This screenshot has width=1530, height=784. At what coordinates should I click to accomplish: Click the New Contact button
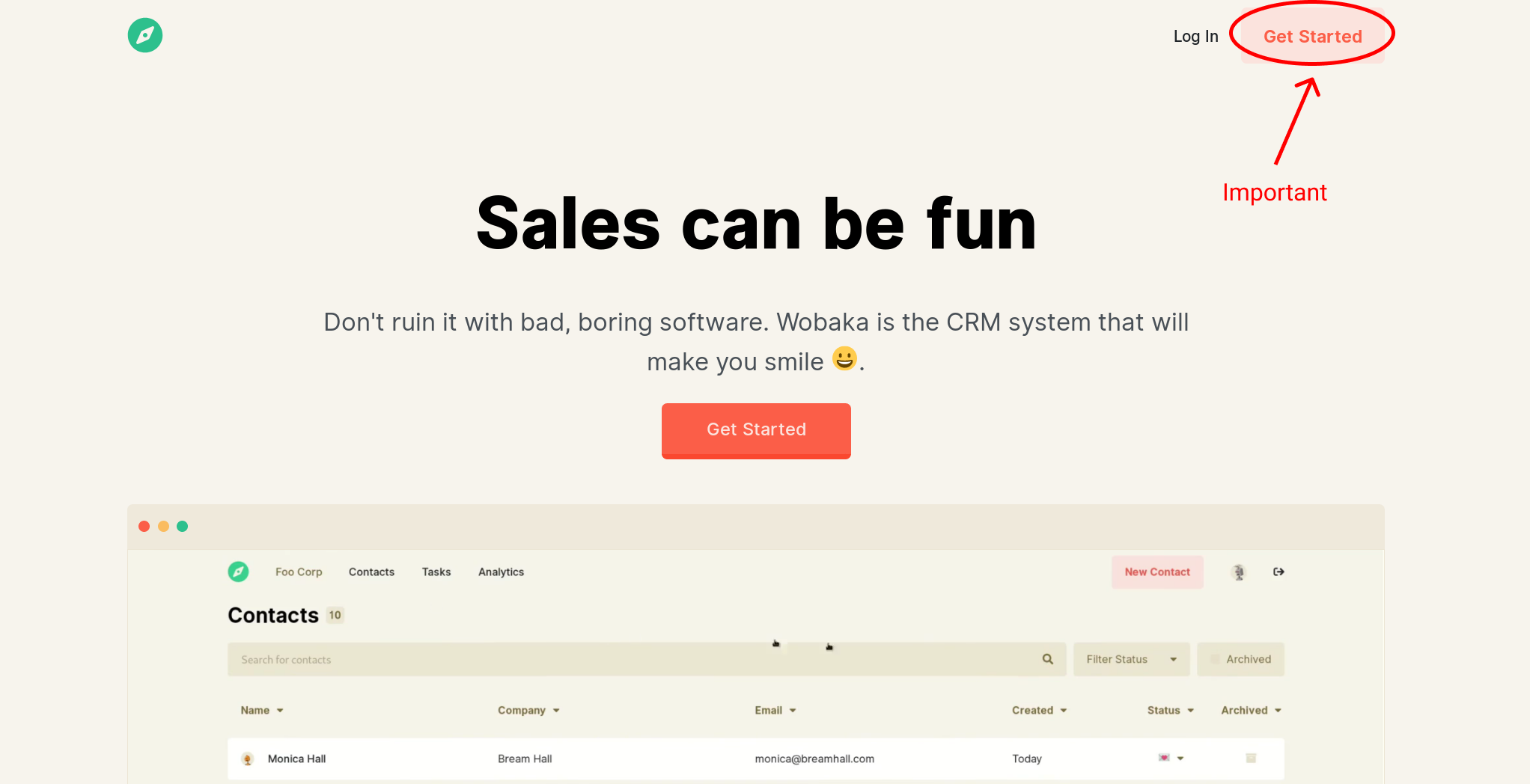point(1157,572)
